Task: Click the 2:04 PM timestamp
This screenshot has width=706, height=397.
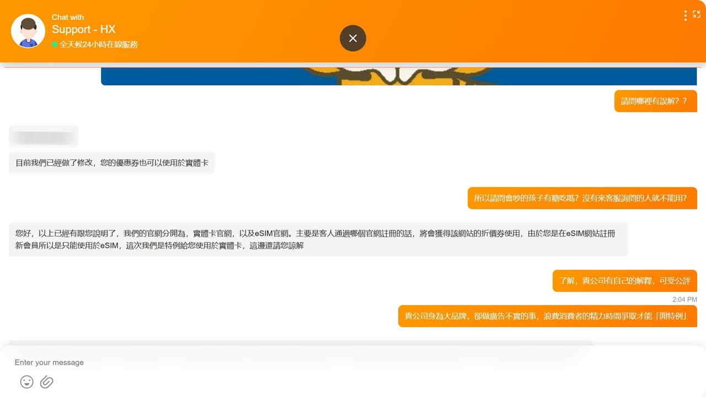Action: [684, 299]
